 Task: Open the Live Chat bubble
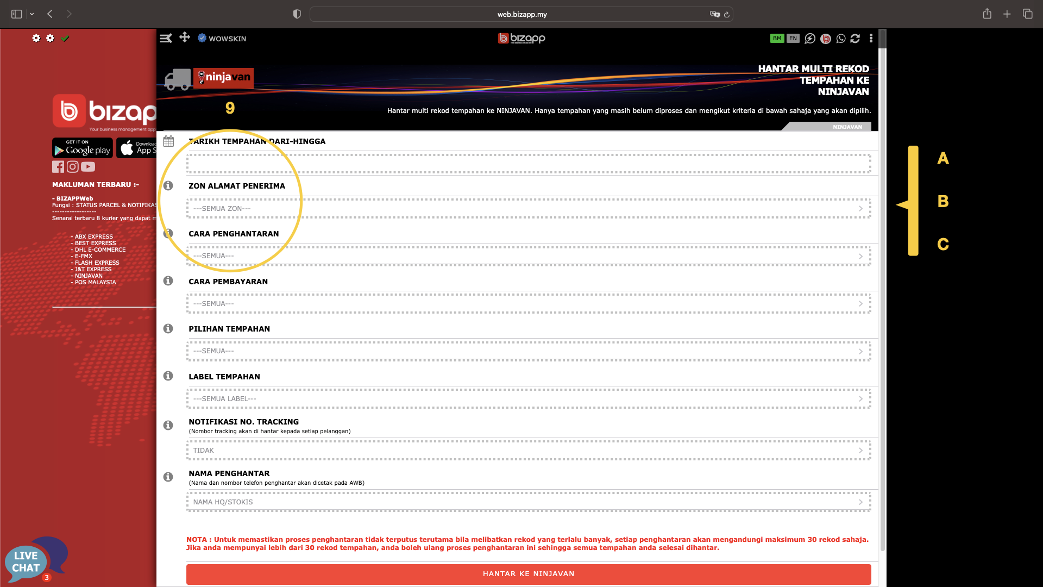[x=35, y=560]
